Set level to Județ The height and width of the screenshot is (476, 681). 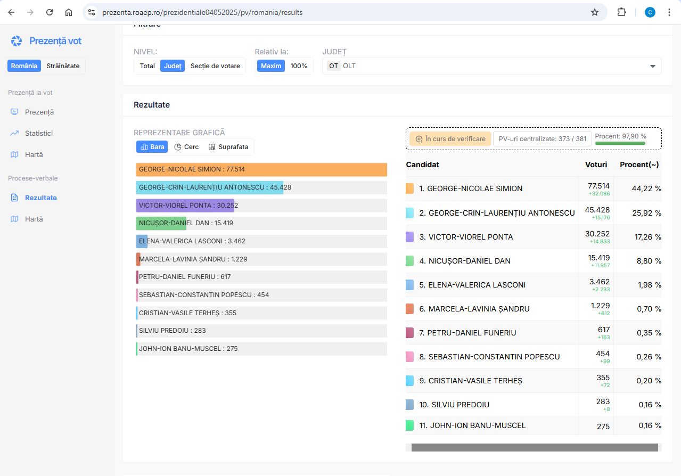coord(173,66)
